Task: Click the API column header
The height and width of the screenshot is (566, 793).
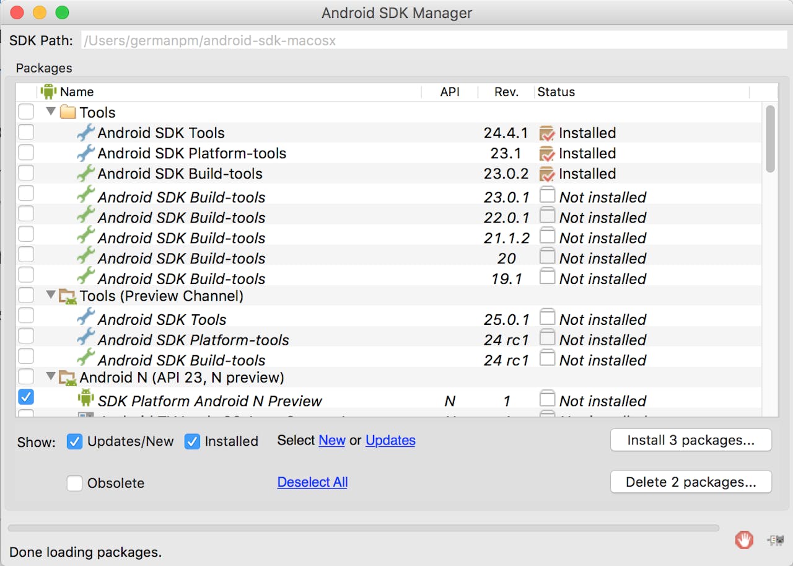Action: click(x=450, y=92)
